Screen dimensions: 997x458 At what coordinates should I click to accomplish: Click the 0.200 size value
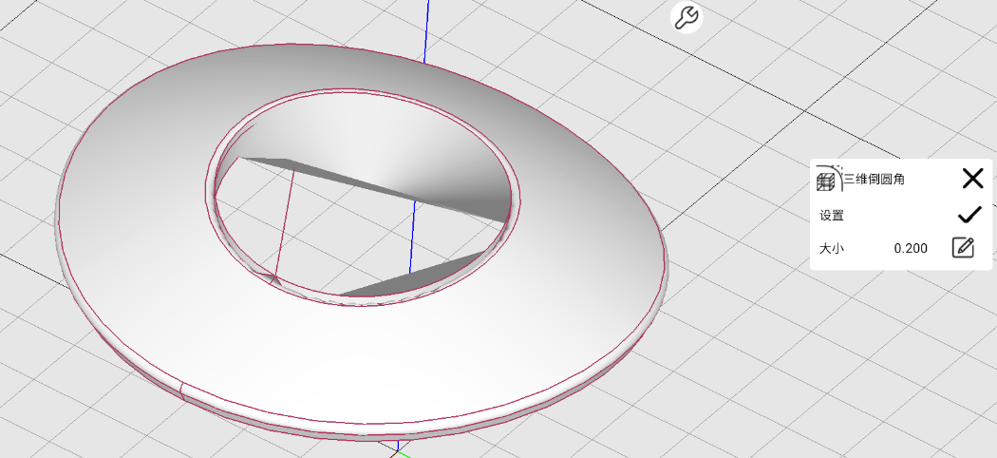(911, 249)
